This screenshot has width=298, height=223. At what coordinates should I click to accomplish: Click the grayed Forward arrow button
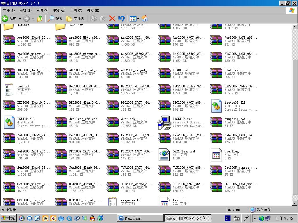[26, 19]
